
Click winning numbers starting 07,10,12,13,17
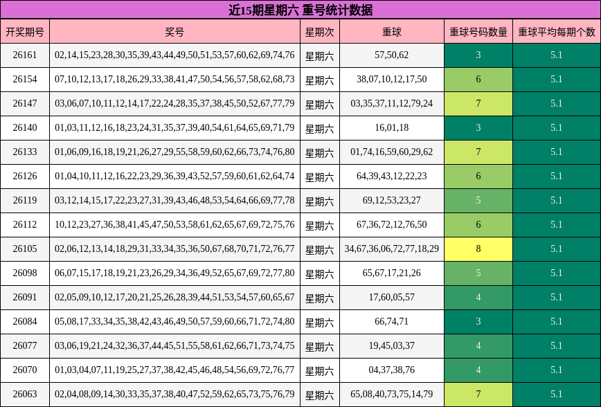tap(174, 80)
